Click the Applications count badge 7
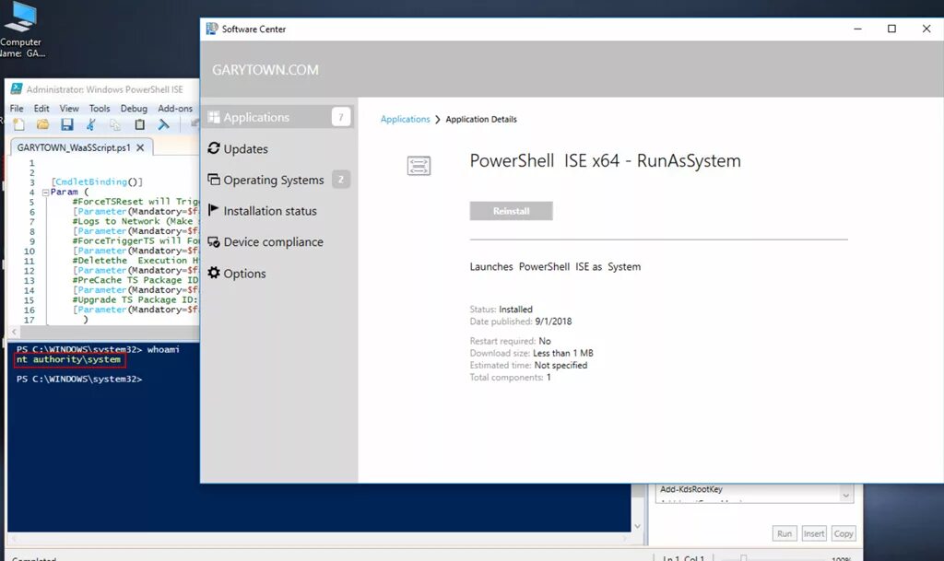944x561 pixels. (341, 117)
